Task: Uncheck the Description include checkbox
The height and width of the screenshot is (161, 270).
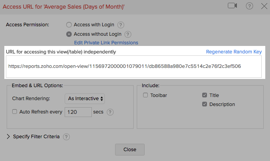Action: pos(205,104)
